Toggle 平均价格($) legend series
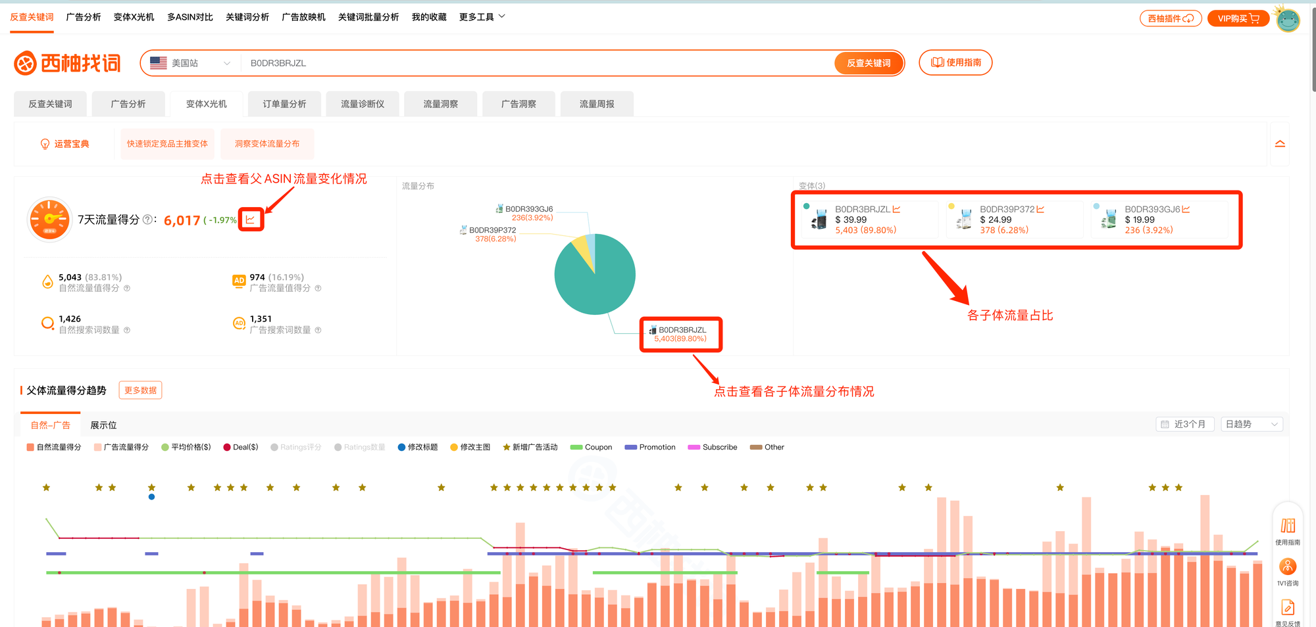1316x627 pixels. click(186, 448)
